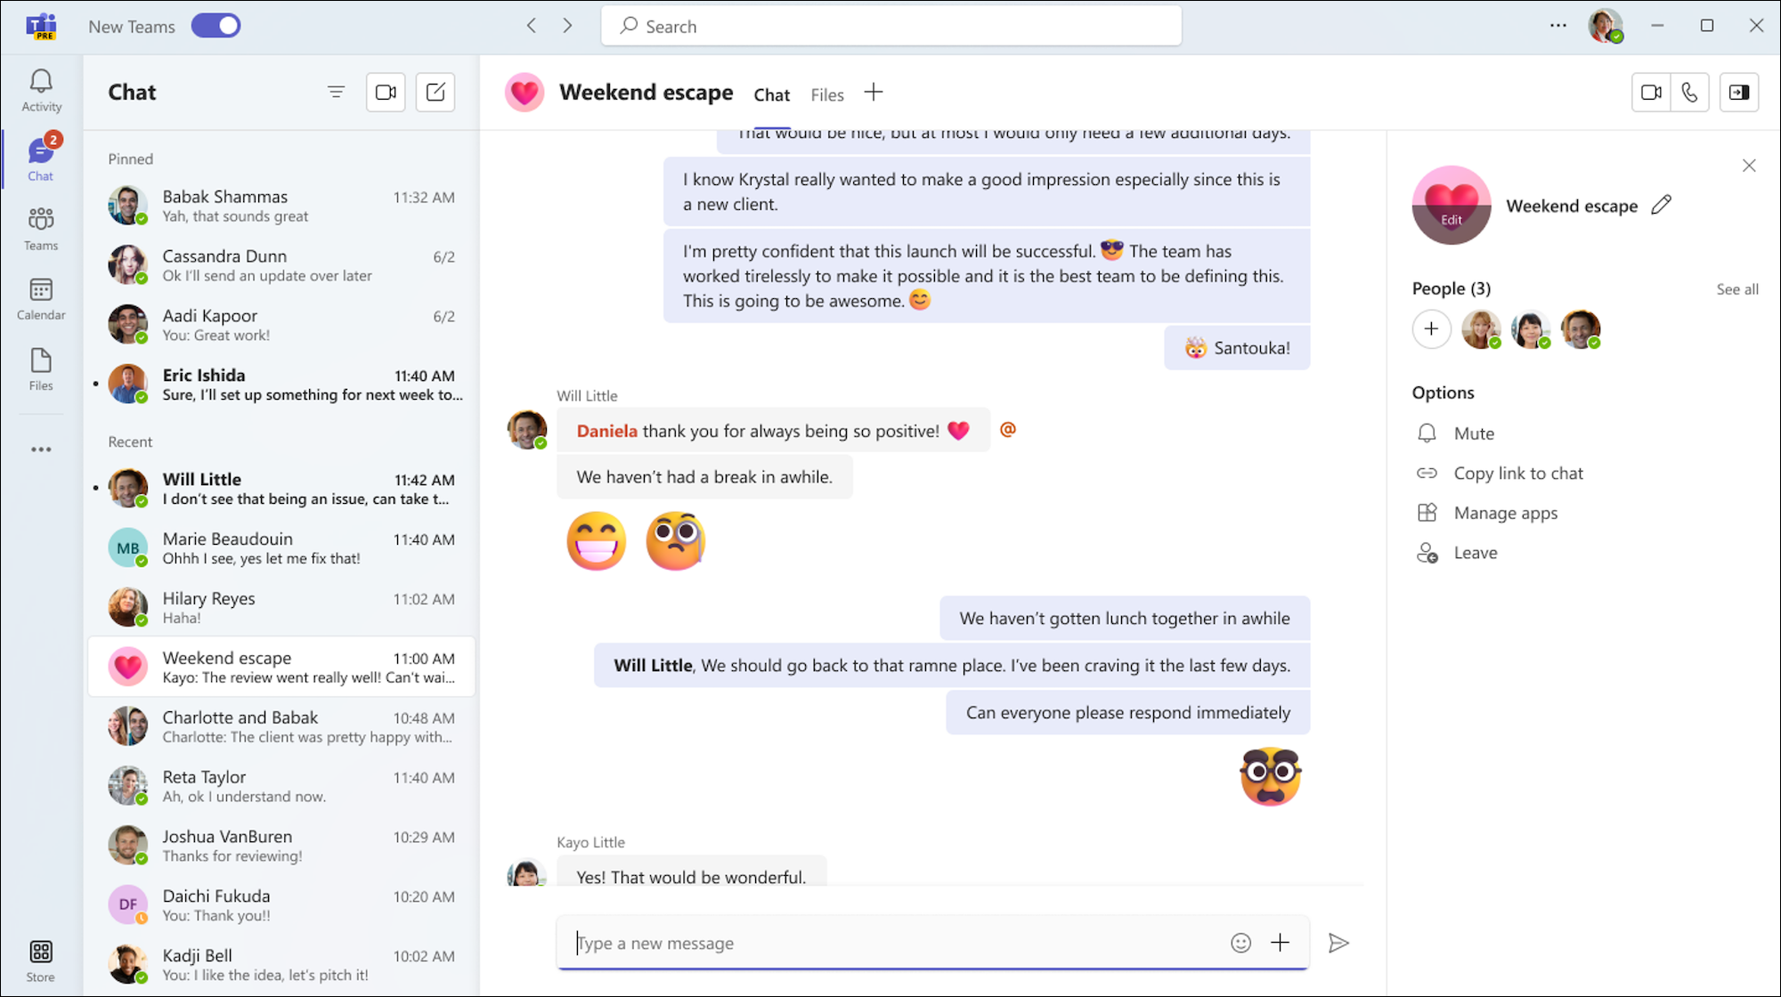Open the Store apps icon
Image resolution: width=1781 pixels, height=997 pixels.
tap(41, 961)
